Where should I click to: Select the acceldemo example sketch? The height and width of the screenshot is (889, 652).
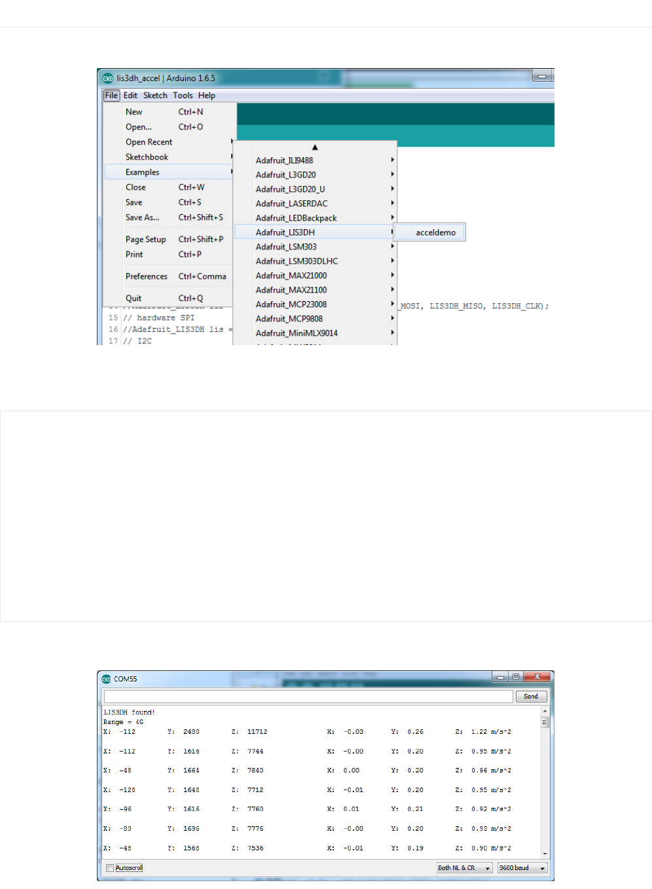(435, 232)
